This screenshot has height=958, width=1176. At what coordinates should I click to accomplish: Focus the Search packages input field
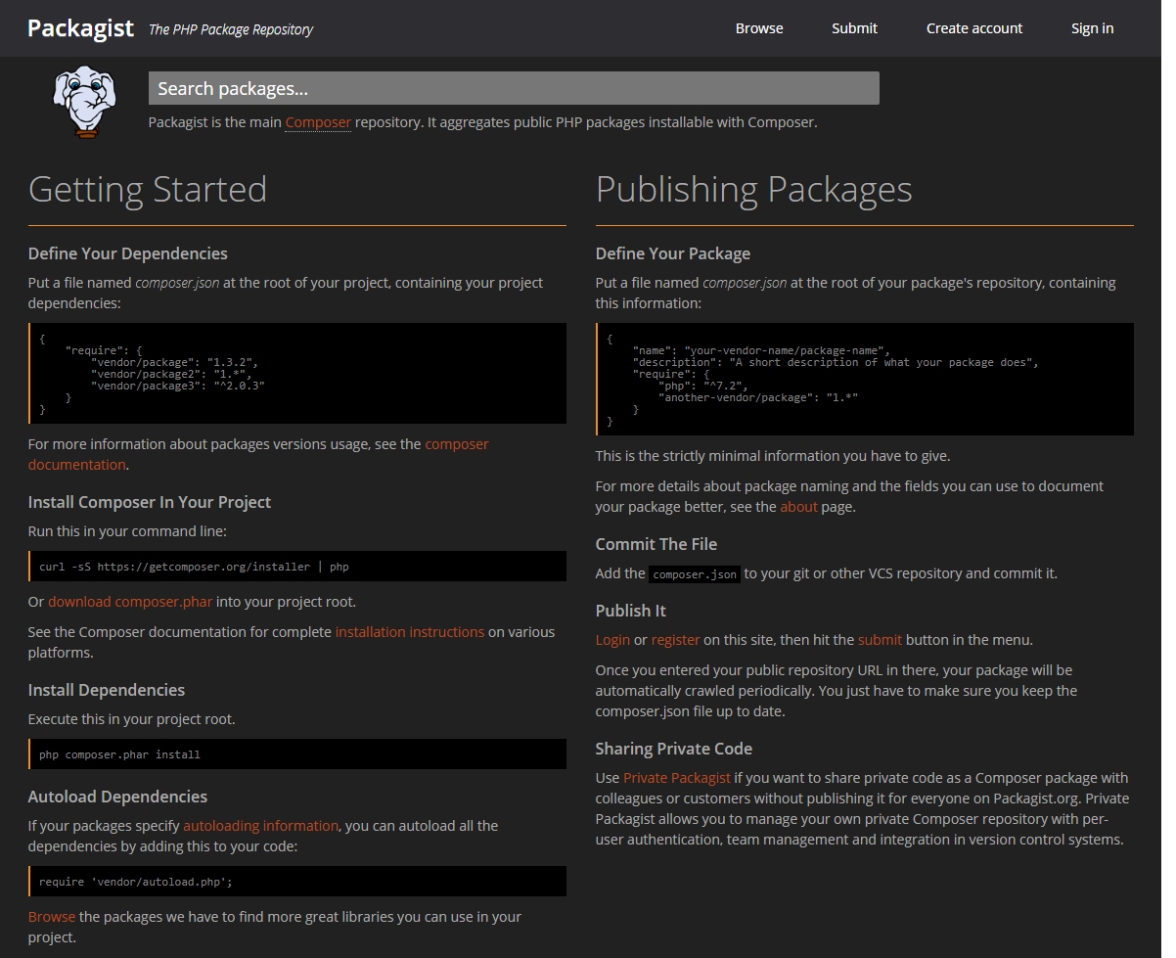tap(514, 88)
